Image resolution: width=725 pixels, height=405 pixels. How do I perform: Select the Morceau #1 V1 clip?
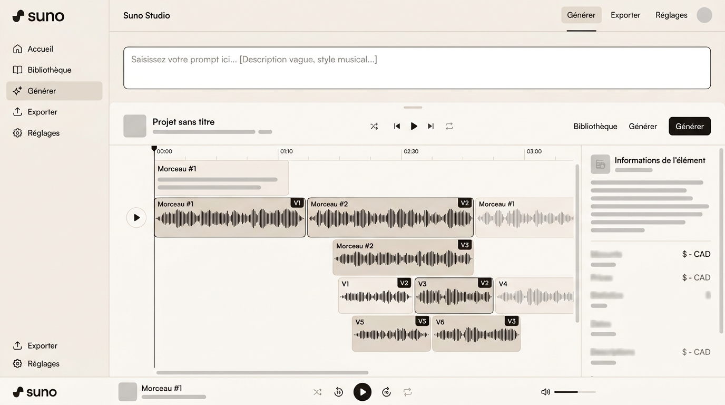[x=230, y=217]
